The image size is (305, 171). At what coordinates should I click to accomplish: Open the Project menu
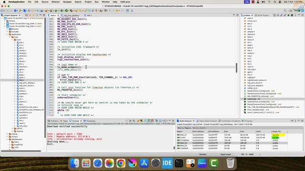tap(88, 2)
